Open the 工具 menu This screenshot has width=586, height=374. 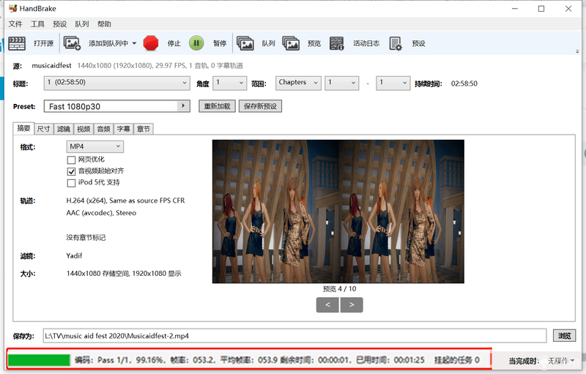(x=37, y=24)
